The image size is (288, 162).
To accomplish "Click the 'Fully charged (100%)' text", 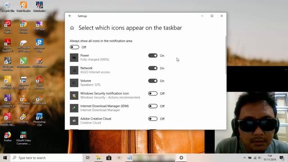I will [95, 59].
